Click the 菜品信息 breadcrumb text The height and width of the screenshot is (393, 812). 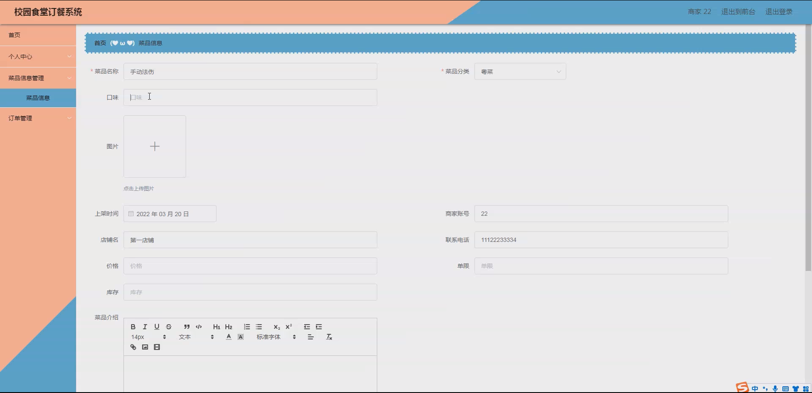[x=150, y=43]
